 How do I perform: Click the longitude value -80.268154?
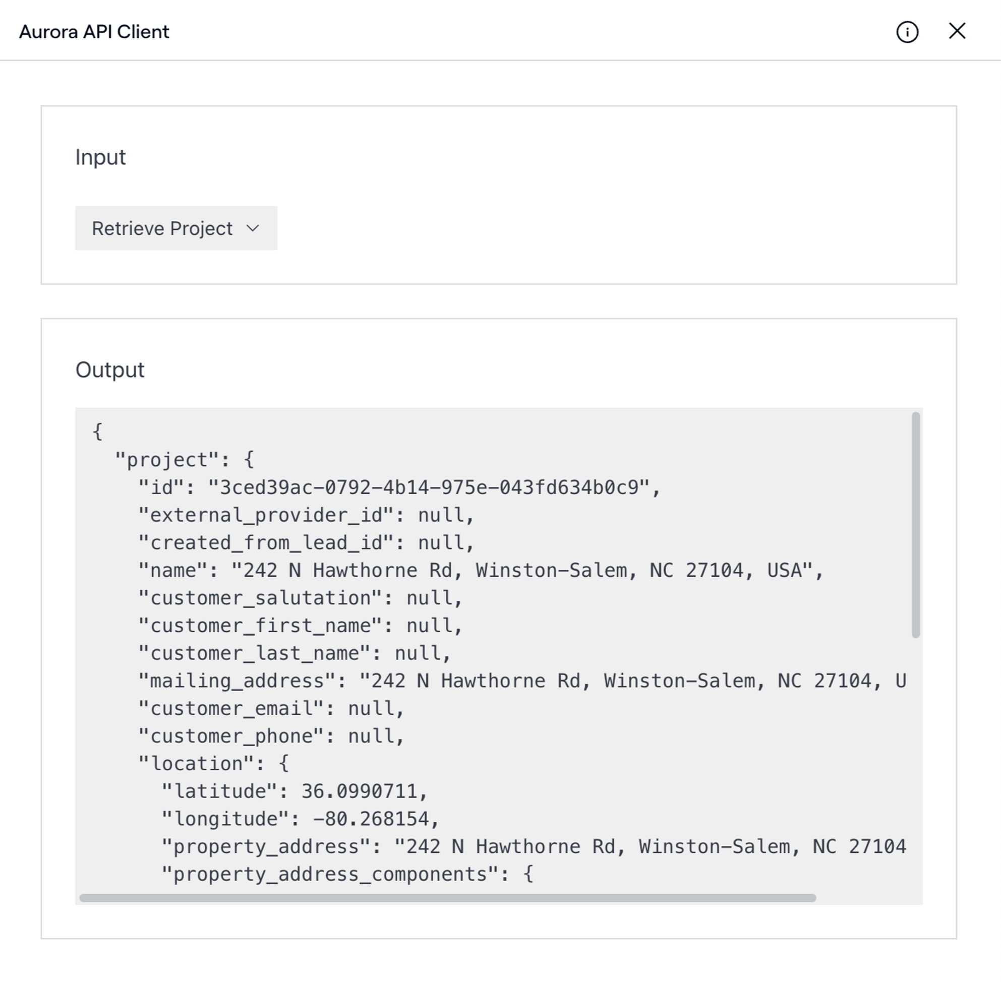coord(372,819)
